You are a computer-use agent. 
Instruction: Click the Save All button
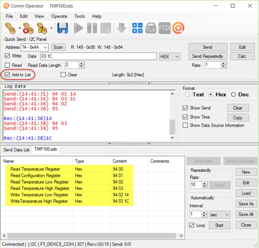tap(246, 214)
